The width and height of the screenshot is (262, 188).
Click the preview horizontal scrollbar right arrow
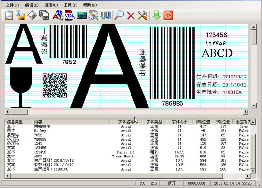coord(246,111)
